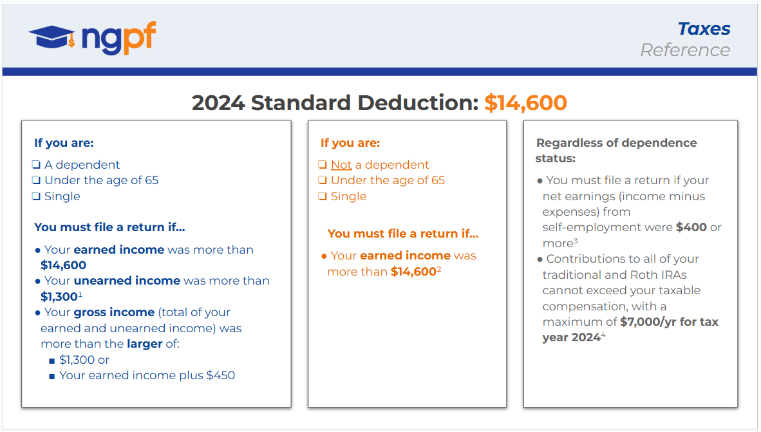Viewport: 761px width, 432px height.
Task: Click the 'Regardless of dependence' heading
Action: click(x=616, y=143)
